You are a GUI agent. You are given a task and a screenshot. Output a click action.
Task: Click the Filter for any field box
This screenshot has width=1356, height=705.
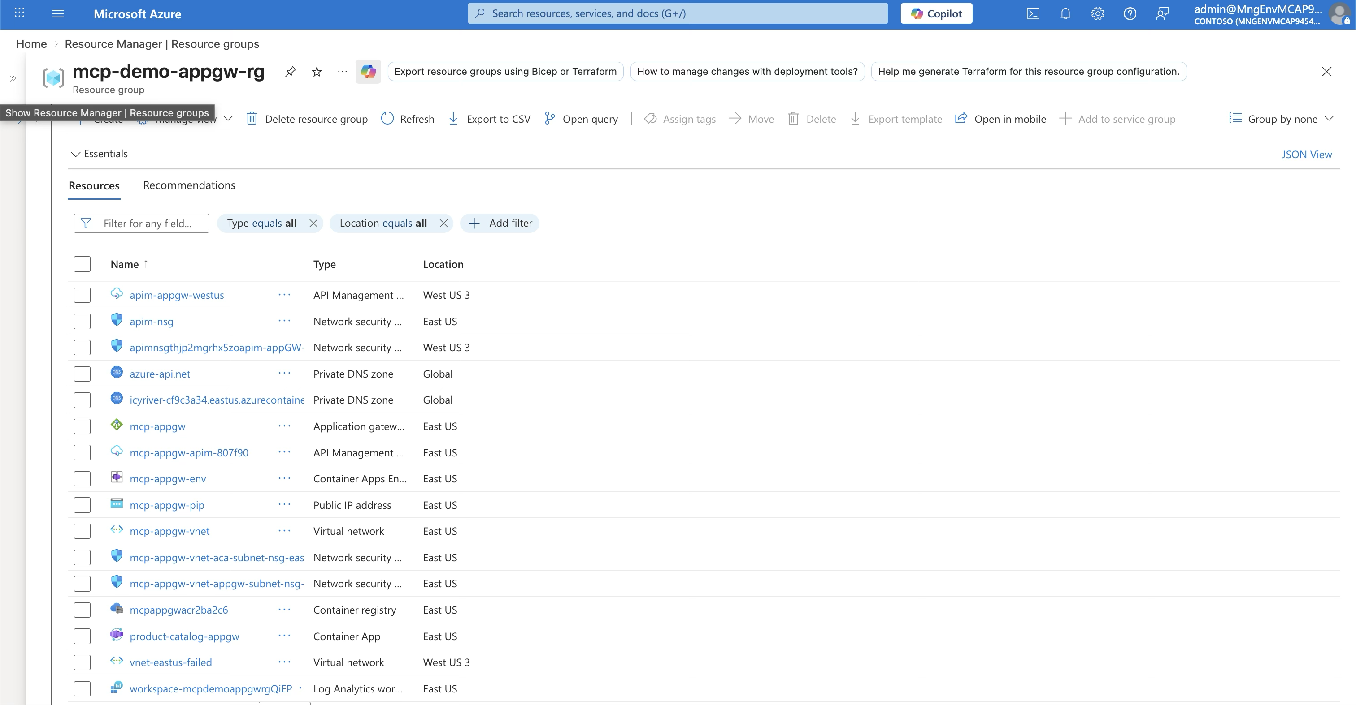tap(148, 224)
